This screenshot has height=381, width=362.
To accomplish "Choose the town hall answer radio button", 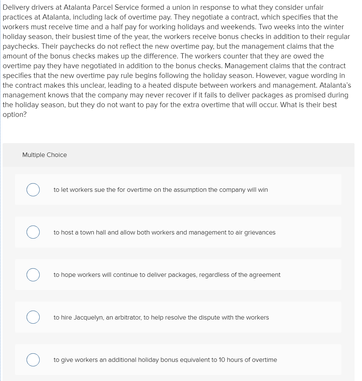I will point(33,232).
